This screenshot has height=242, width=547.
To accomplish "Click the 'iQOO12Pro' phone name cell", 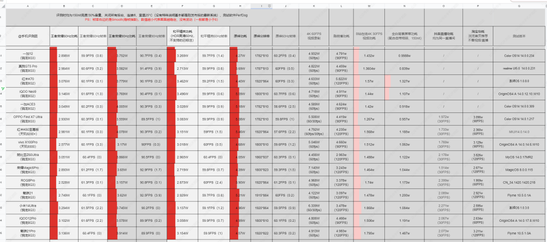I will (x=28, y=220).
